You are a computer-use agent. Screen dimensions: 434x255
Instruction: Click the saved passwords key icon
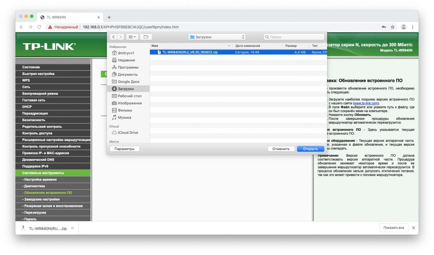tap(384, 27)
